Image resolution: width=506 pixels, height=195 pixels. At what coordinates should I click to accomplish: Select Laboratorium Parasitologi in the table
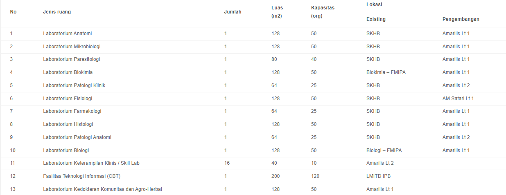[72, 59]
